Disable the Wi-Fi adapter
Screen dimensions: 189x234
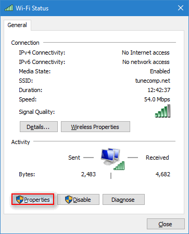[x=79, y=200]
